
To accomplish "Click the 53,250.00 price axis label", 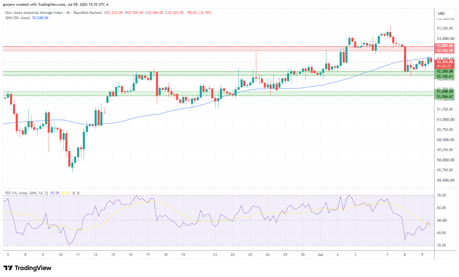I will 445,28.
